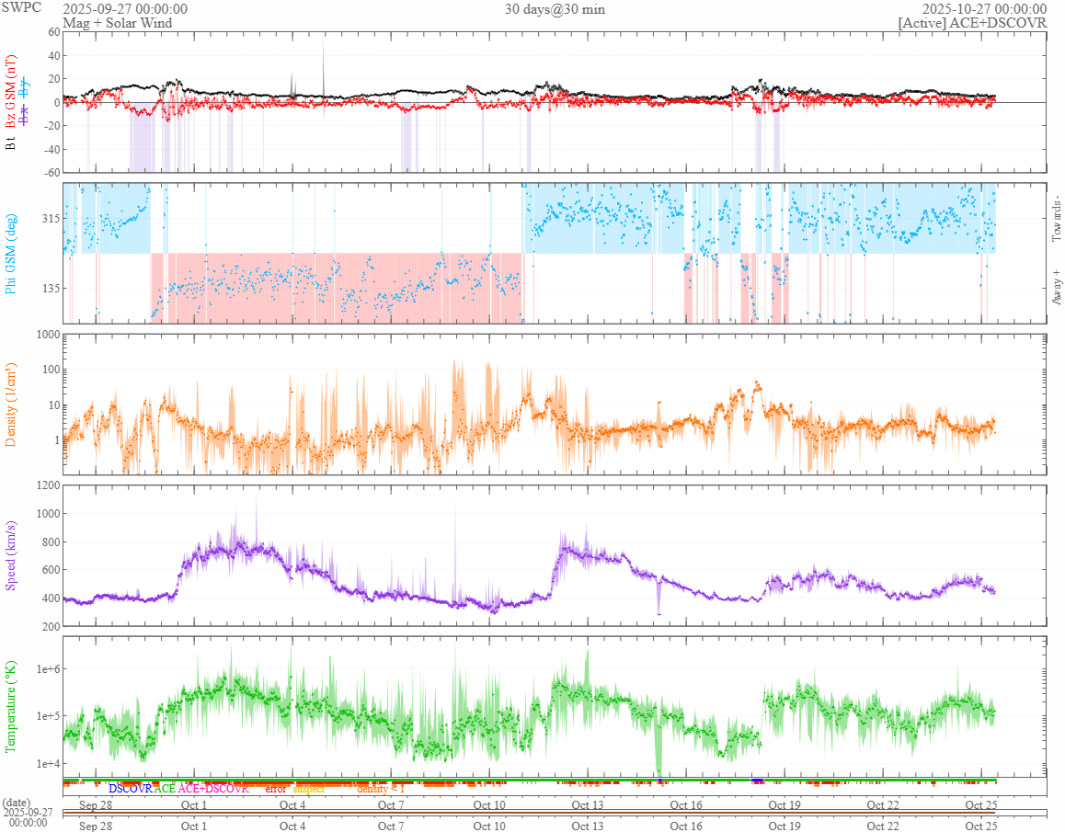
Task: Toggle the struck-through By series label
Action: pyautogui.click(x=25, y=87)
